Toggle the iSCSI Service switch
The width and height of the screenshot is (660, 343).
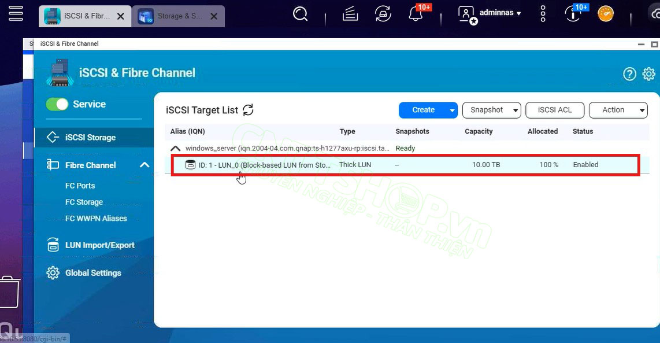(x=57, y=104)
